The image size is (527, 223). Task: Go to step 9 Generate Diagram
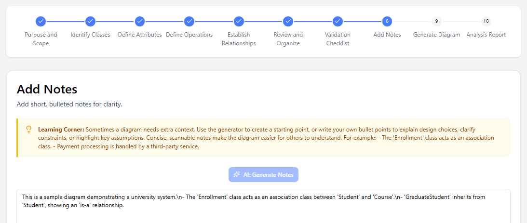click(436, 21)
